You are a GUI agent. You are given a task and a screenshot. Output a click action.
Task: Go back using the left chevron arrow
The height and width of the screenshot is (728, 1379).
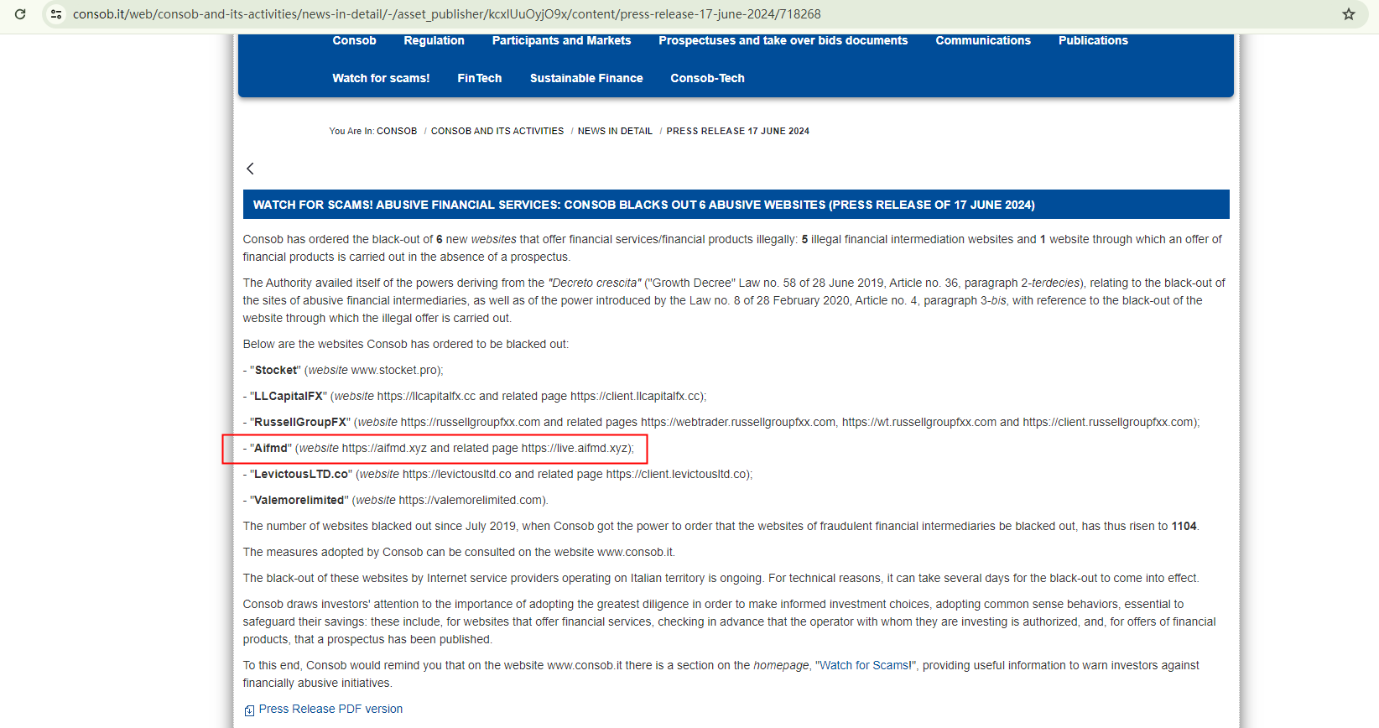(250, 169)
